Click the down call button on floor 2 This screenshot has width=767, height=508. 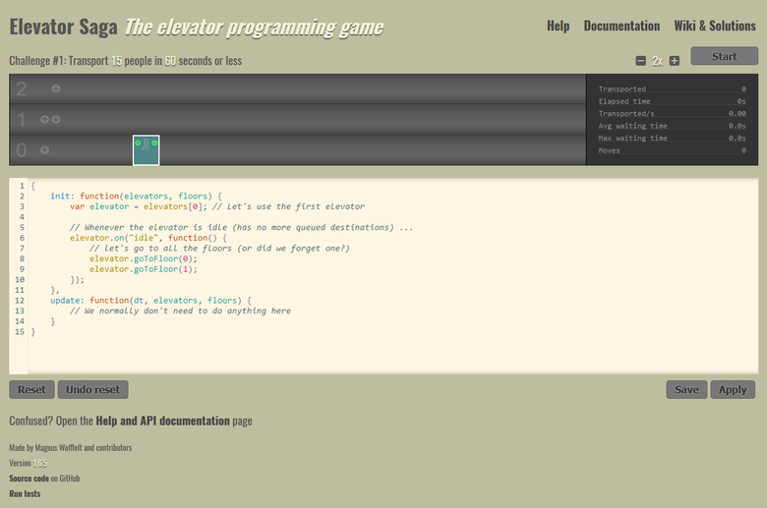coord(56,88)
